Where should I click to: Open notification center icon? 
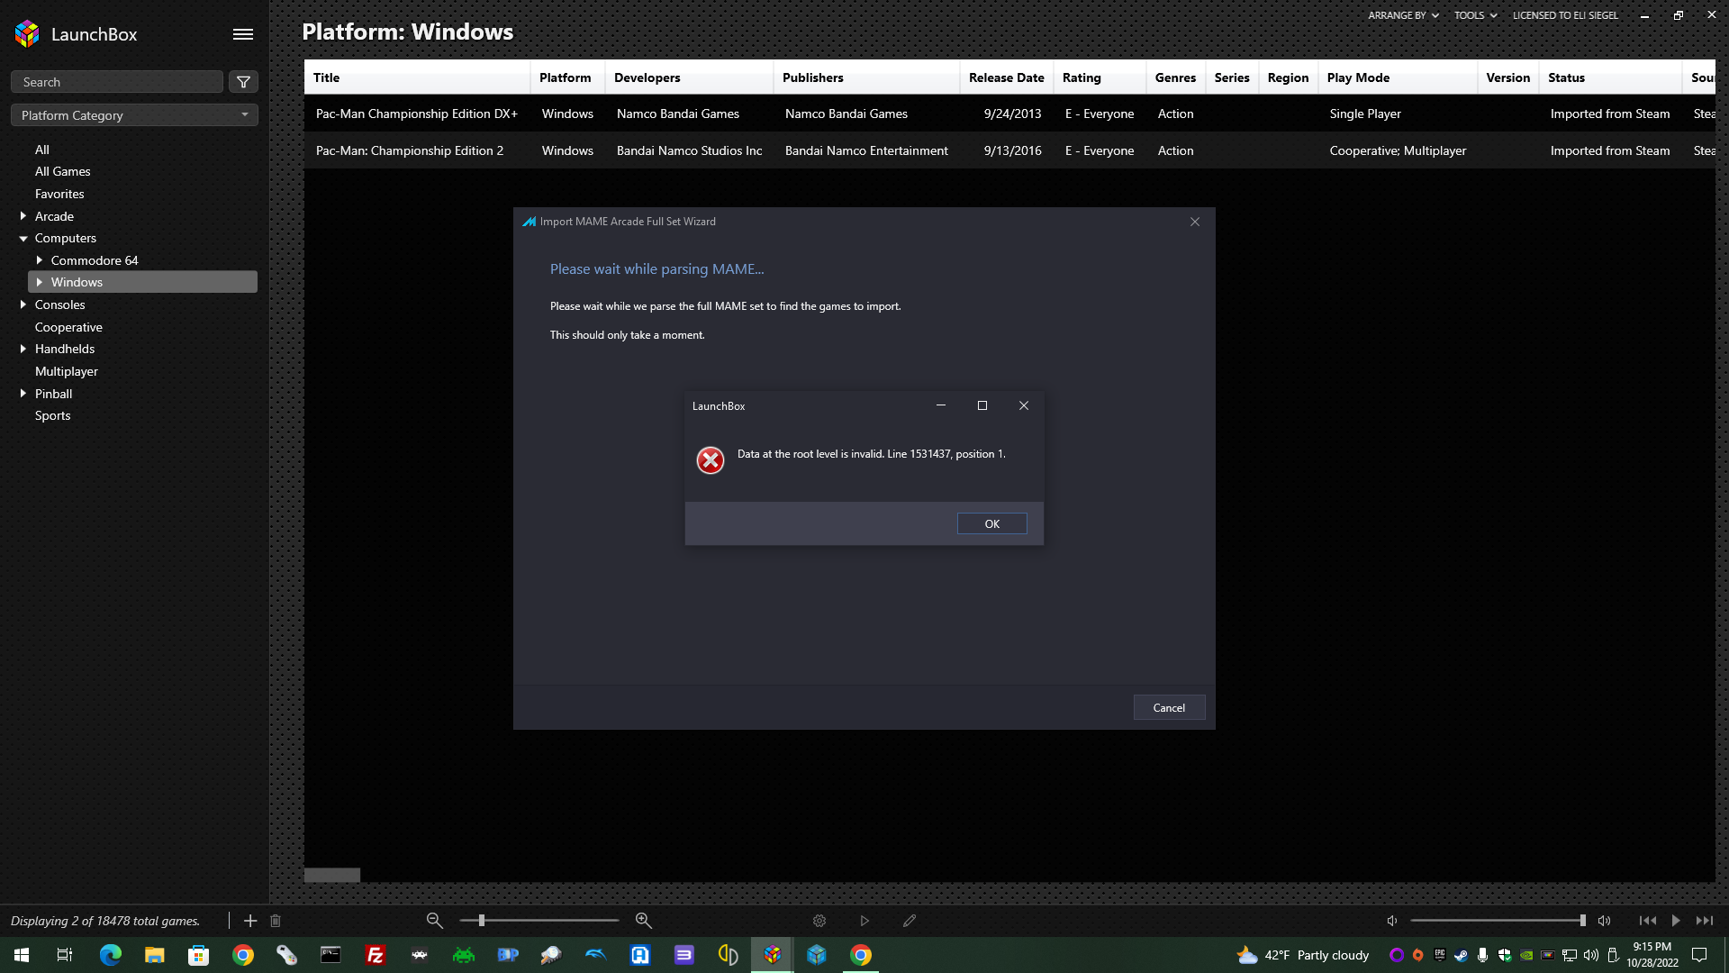coord(1700,955)
